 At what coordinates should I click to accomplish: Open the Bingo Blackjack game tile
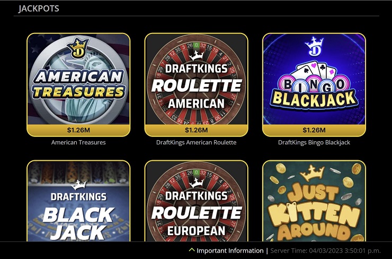pyautogui.click(x=314, y=85)
